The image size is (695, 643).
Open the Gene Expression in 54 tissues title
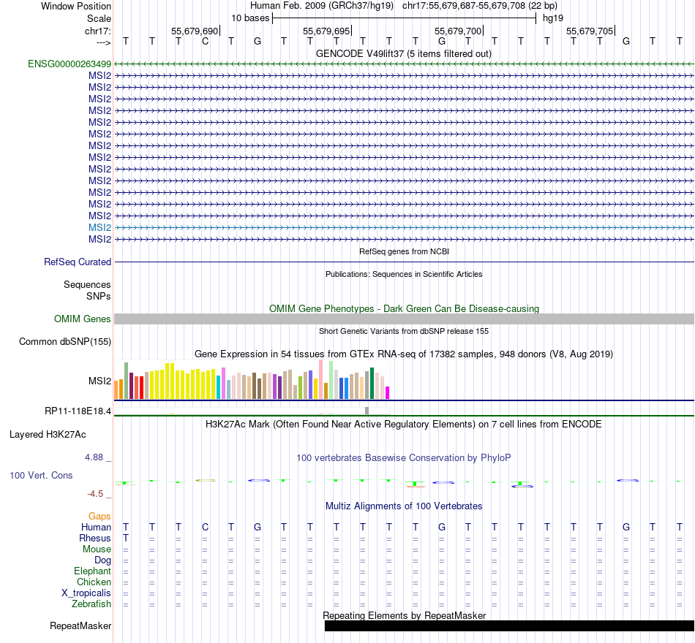(404, 354)
